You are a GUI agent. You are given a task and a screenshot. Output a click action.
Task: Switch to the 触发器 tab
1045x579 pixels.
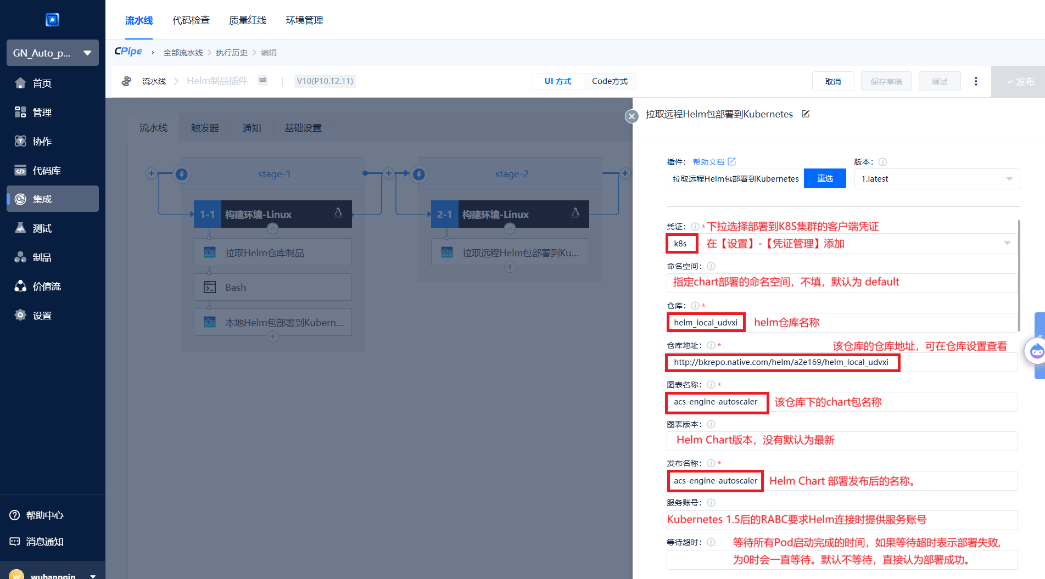tap(205, 128)
